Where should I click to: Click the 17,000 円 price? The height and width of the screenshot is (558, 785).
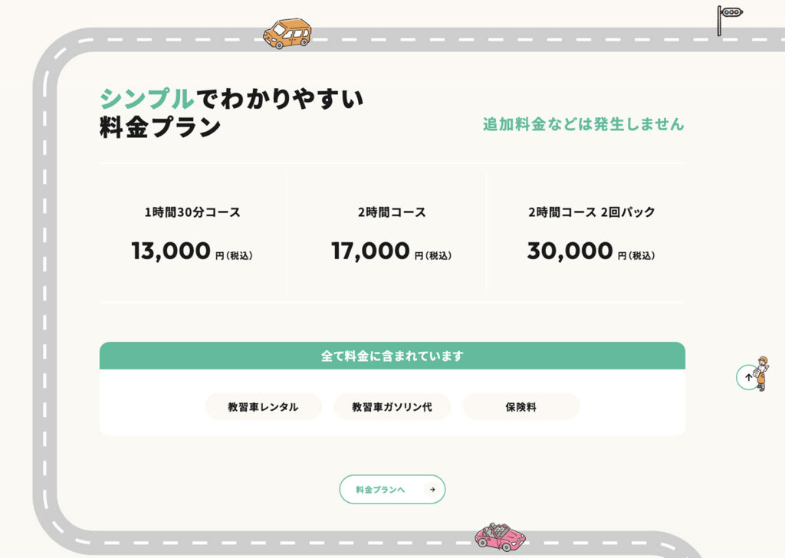[391, 251]
